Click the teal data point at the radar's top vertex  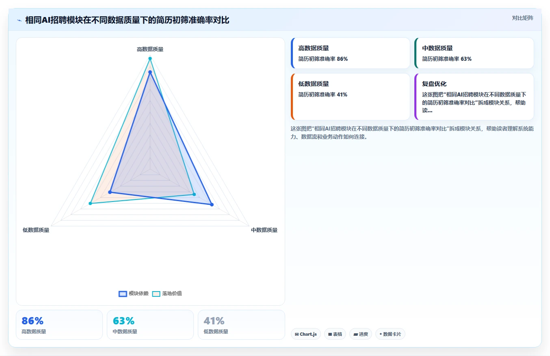150,58
